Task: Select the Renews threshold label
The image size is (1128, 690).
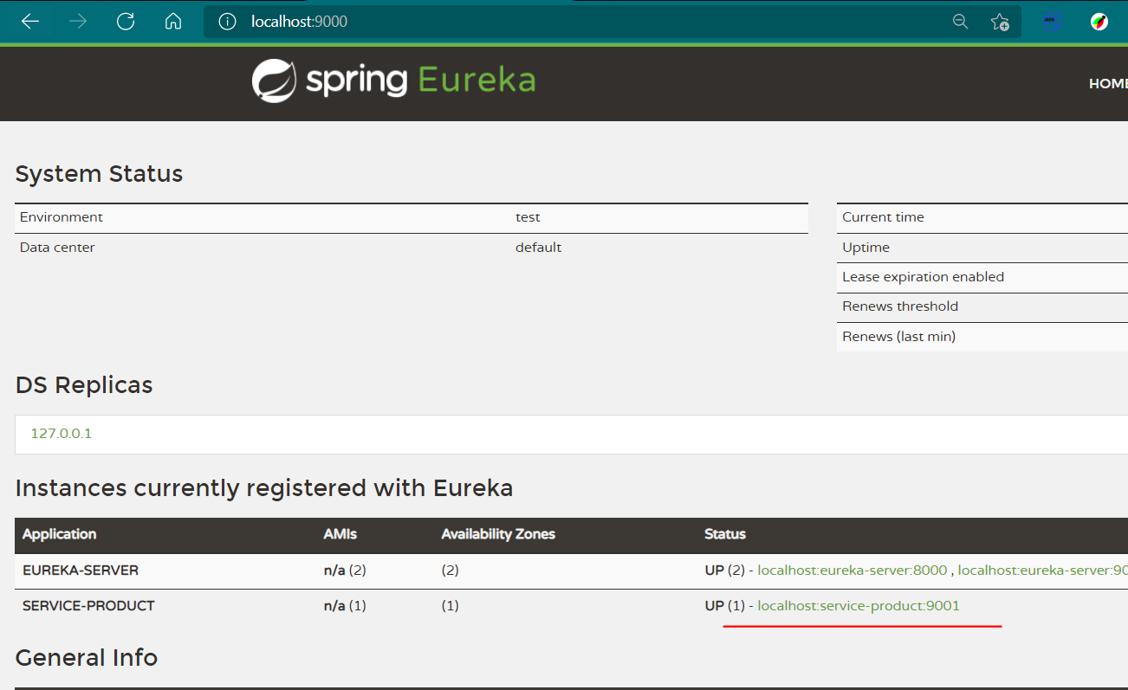Action: pos(900,306)
